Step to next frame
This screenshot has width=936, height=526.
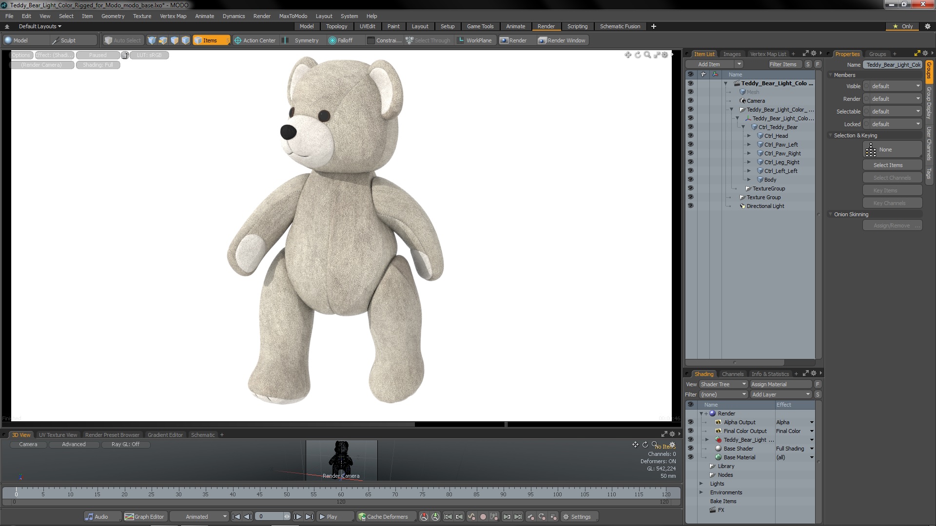[x=297, y=517]
